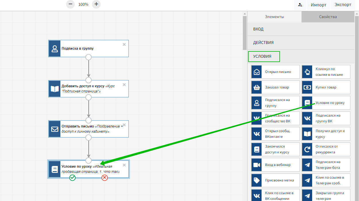359x201 pixels.
Task: Select 'Отписался от рекуррента' condition
Action: [326, 149]
